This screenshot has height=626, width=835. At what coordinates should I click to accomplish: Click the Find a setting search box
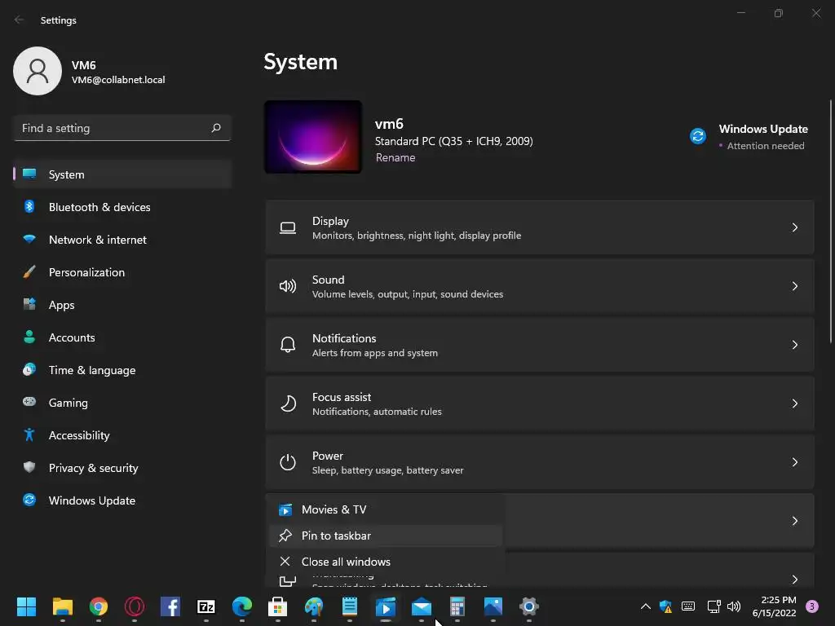[122, 128]
